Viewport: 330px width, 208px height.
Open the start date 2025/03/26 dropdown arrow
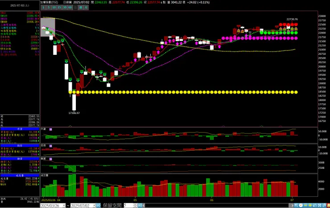pos(64,205)
